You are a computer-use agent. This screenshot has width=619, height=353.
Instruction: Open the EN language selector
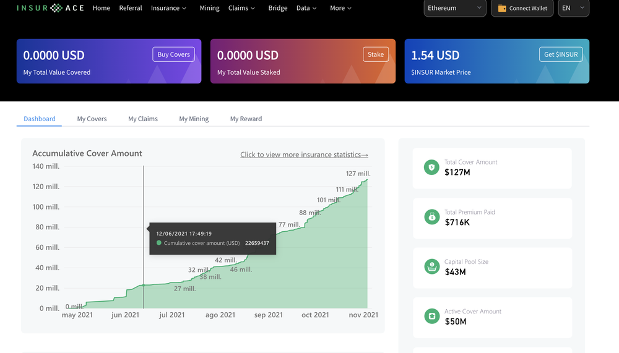tap(574, 8)
